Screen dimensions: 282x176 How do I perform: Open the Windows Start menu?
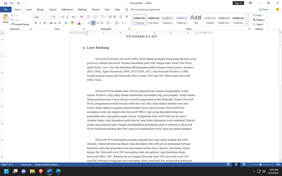tap(6, 171)
